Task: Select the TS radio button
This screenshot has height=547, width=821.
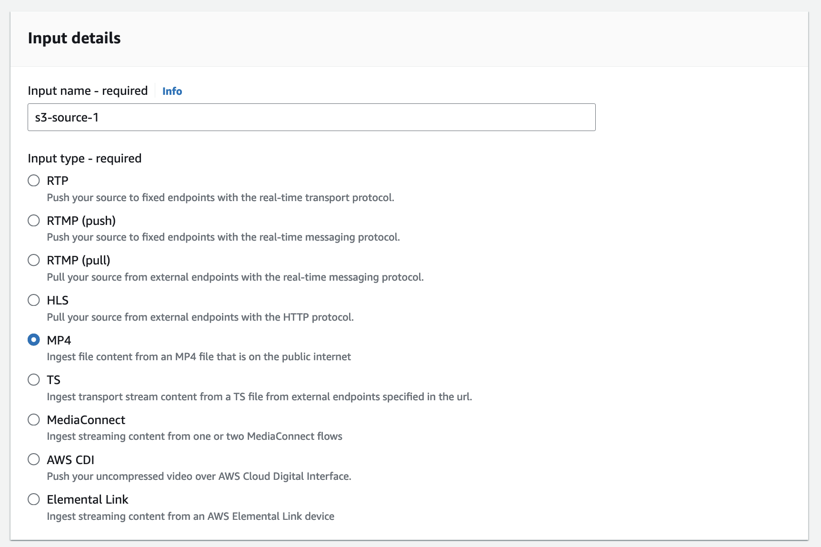Action: pos(34,380)
